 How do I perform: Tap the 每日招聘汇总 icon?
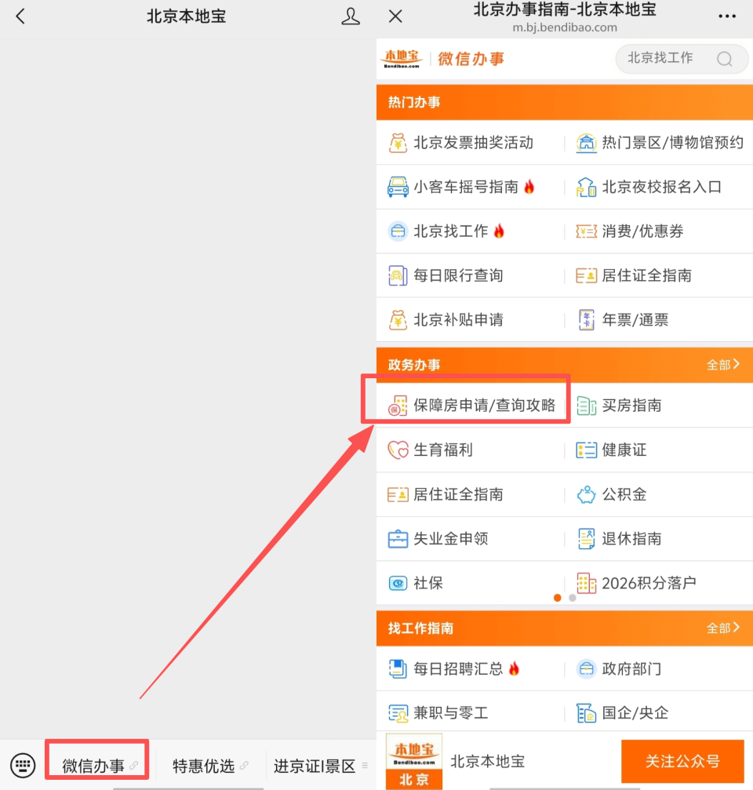tap(398, 668)
